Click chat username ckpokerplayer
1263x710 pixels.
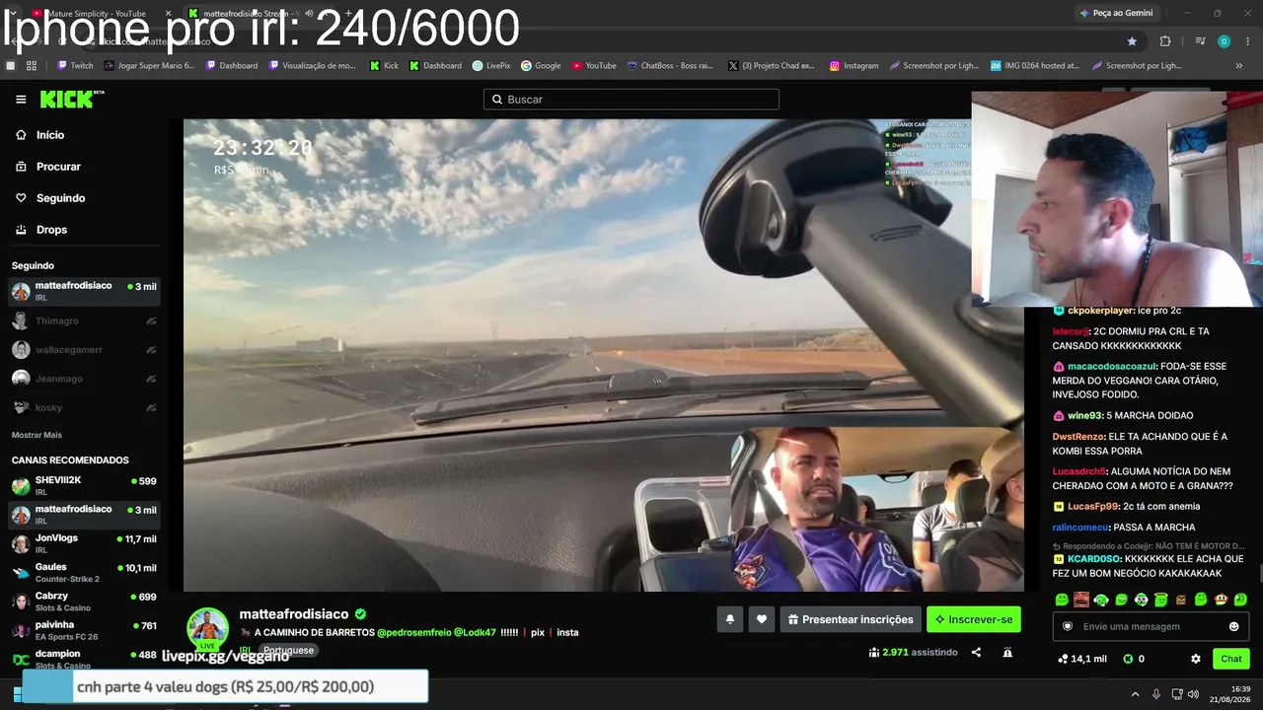[x=1101, y=311]
